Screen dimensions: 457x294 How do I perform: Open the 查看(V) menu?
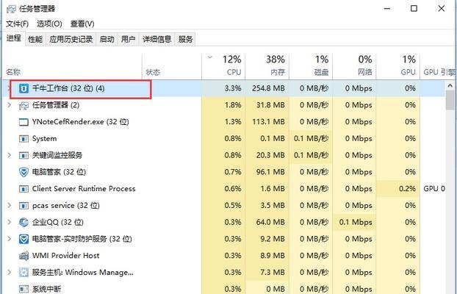82,24
